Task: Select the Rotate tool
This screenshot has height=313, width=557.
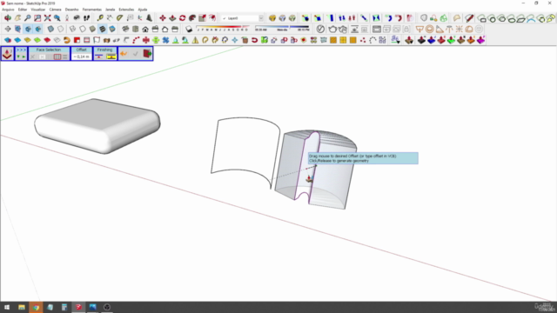Action: tap(182, 17)
